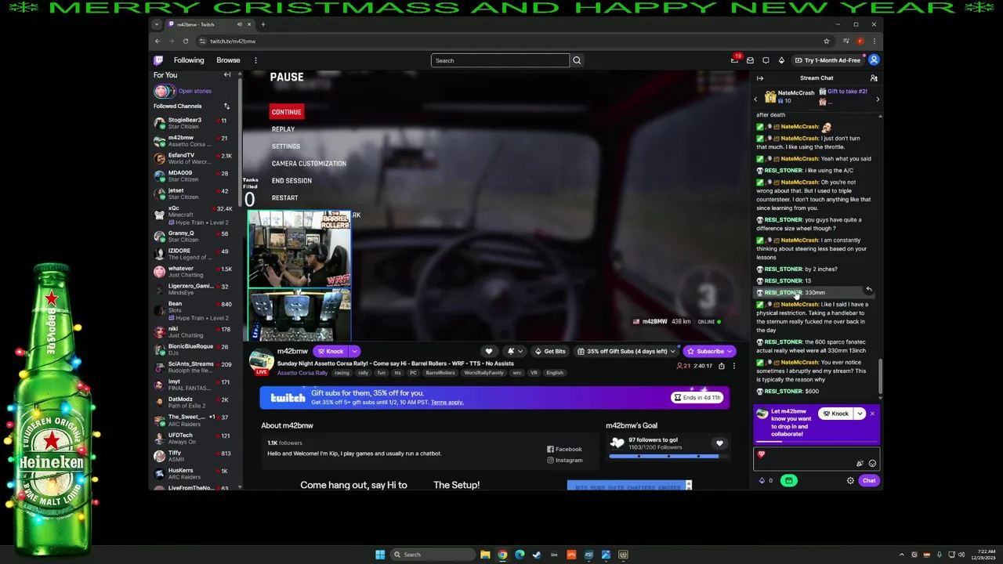Select REPLAY in the pause menu
Screen dimensions: 1003x564
pos(283,129)
